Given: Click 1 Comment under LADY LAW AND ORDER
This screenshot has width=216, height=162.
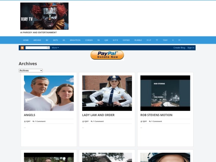Looking at the screenshot, I should click(x=98, y=121).
